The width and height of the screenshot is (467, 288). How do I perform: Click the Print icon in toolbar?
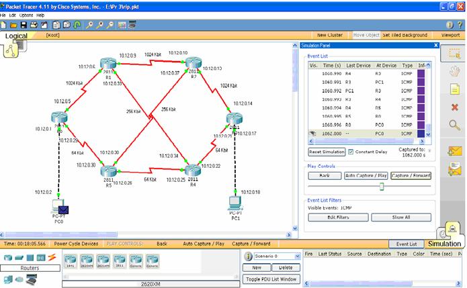click(34, 24)
